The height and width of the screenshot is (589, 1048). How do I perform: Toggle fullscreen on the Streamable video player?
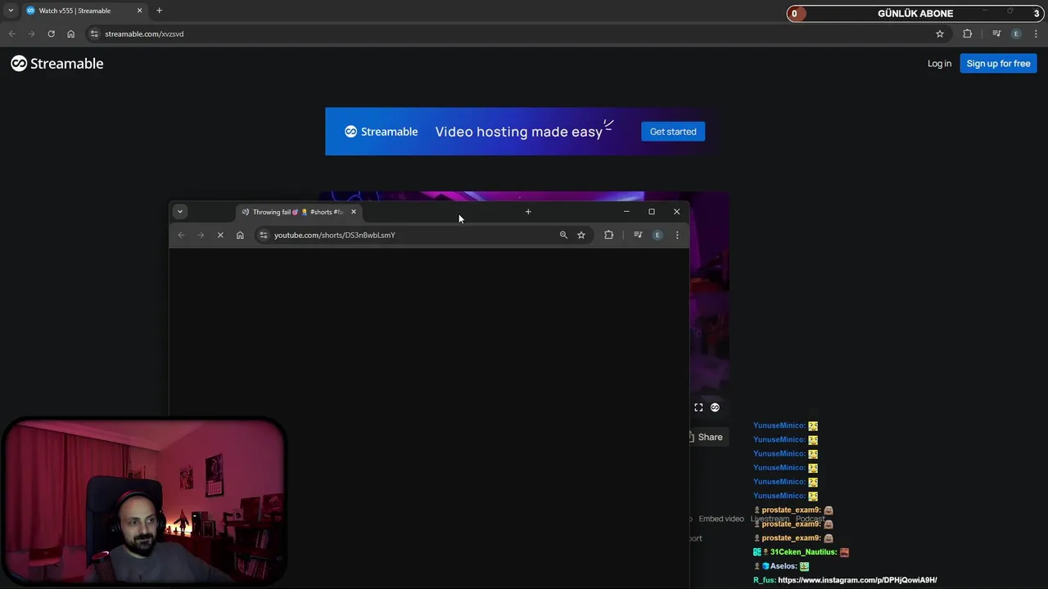click(698, 407)
